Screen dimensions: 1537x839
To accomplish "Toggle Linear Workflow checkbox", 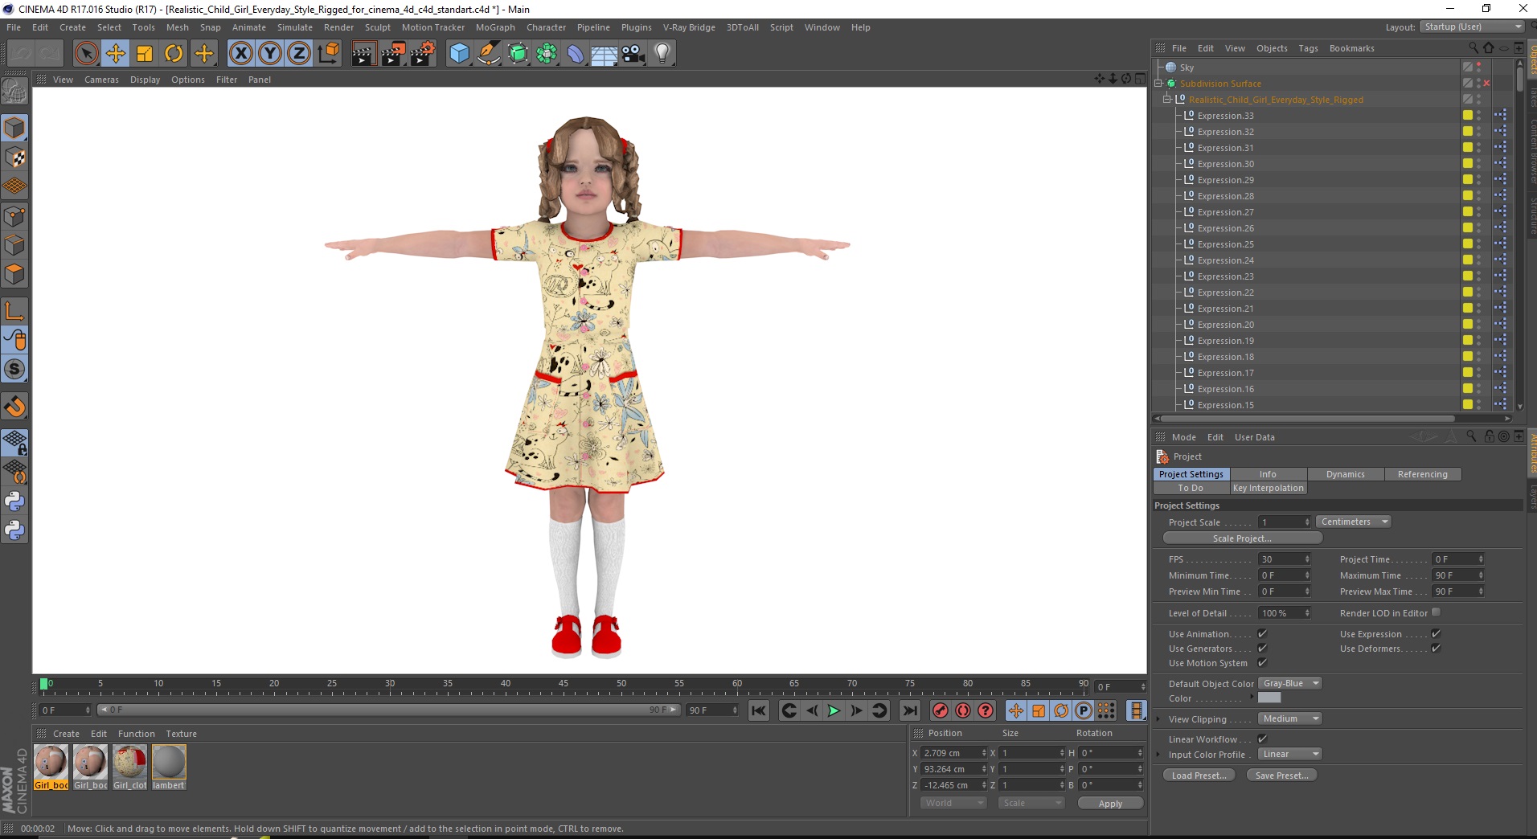I will [x=1262, y=739].
